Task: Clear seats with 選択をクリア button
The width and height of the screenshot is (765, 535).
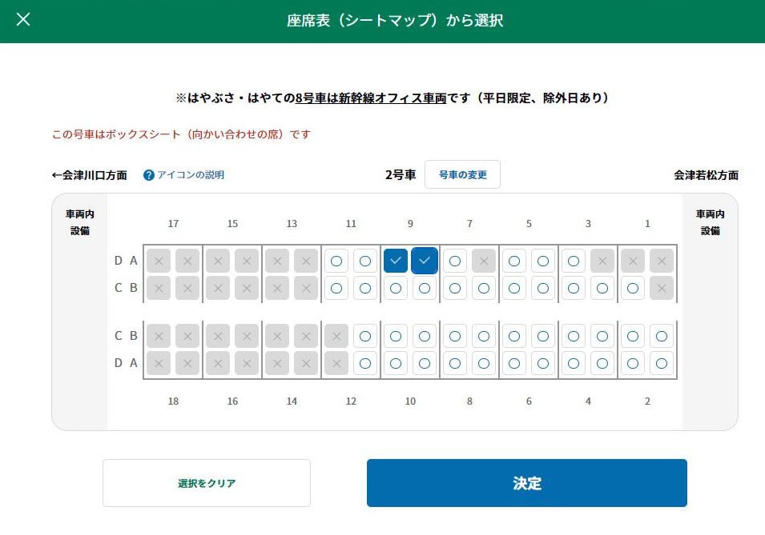Action: [207, 483]
